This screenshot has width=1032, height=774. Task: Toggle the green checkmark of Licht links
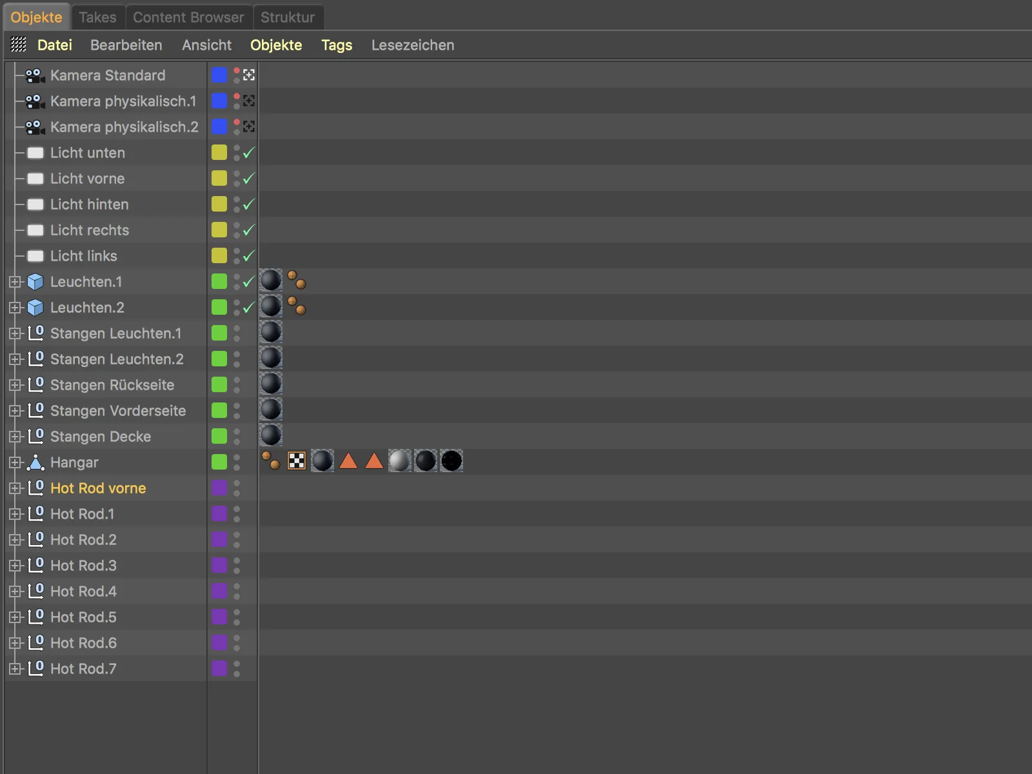point(249,256)
